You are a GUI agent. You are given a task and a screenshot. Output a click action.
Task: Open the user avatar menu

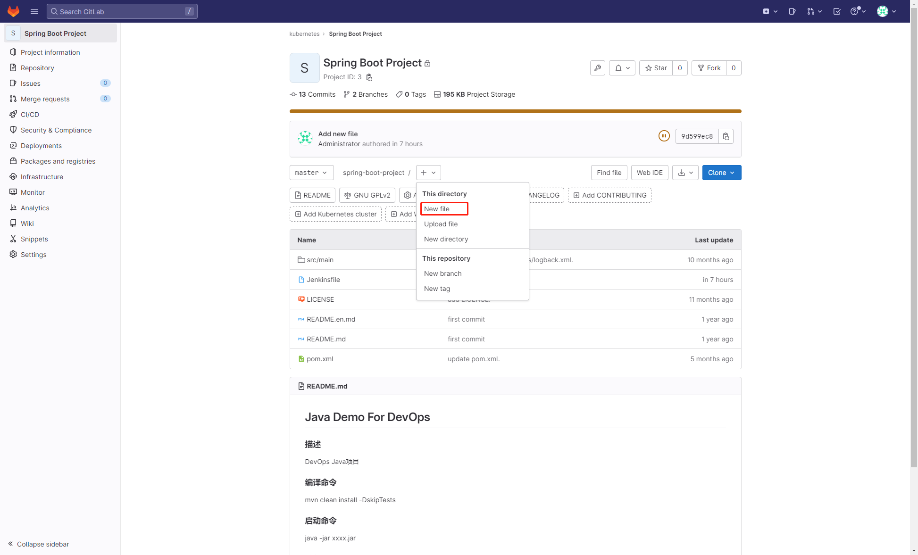(886, 11)
